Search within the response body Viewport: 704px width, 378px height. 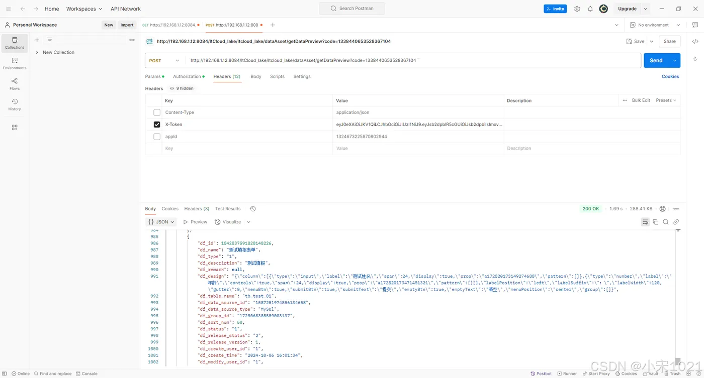666,222
